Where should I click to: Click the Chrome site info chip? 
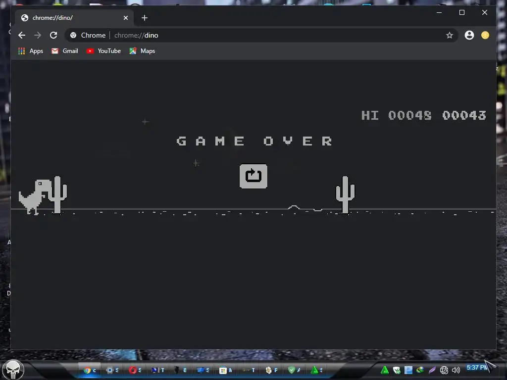tap(88, 35)
